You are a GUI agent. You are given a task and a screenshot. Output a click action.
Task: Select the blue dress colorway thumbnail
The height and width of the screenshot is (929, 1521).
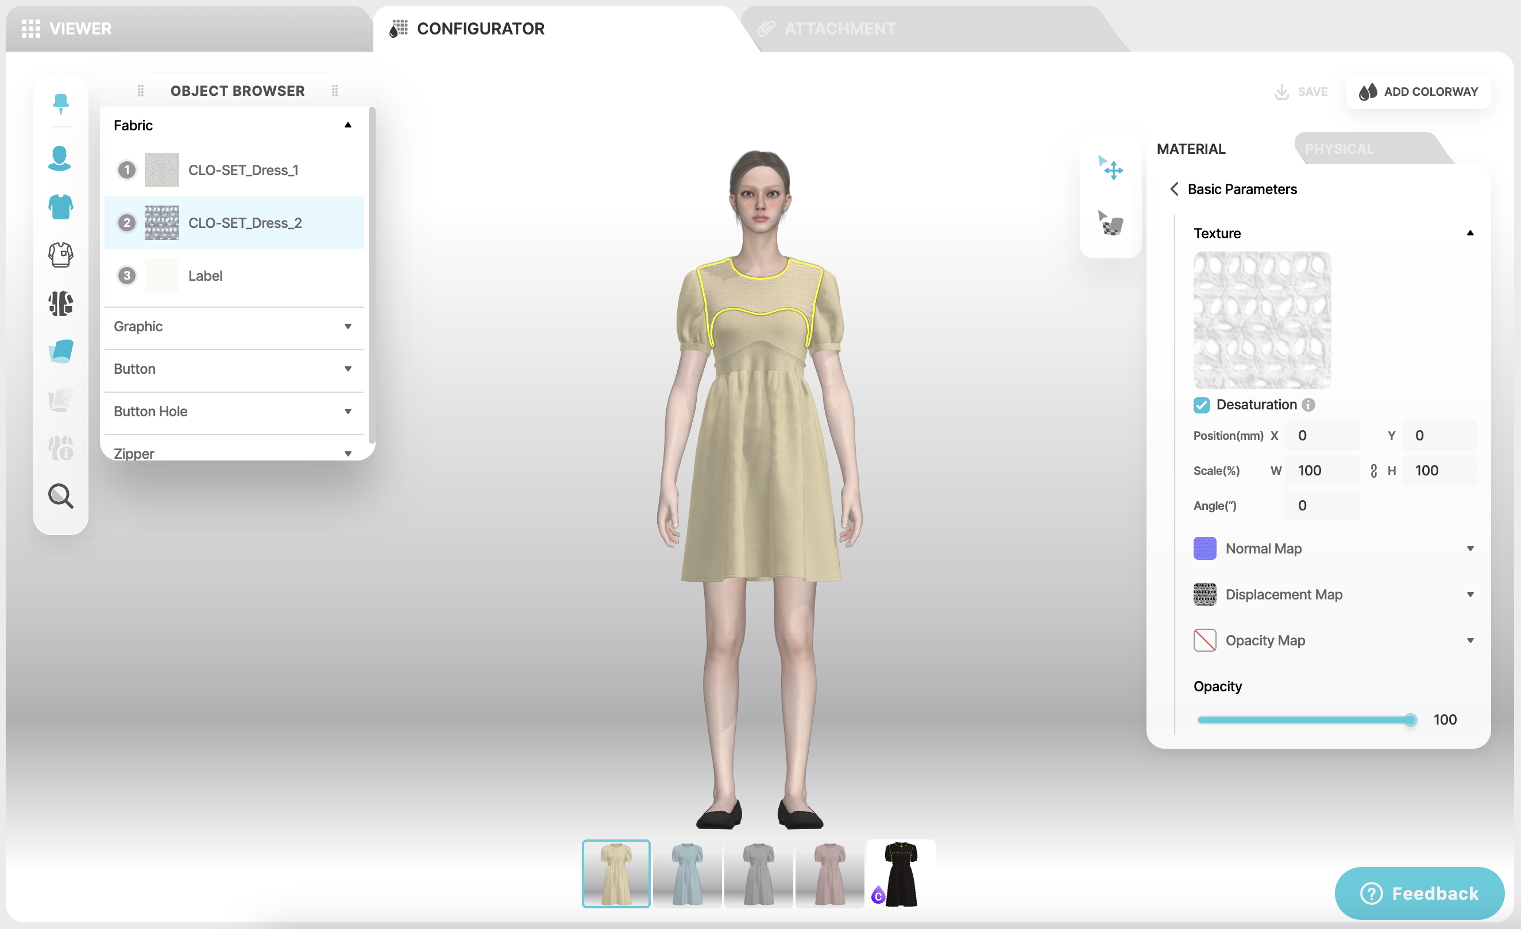pos(686,874)
